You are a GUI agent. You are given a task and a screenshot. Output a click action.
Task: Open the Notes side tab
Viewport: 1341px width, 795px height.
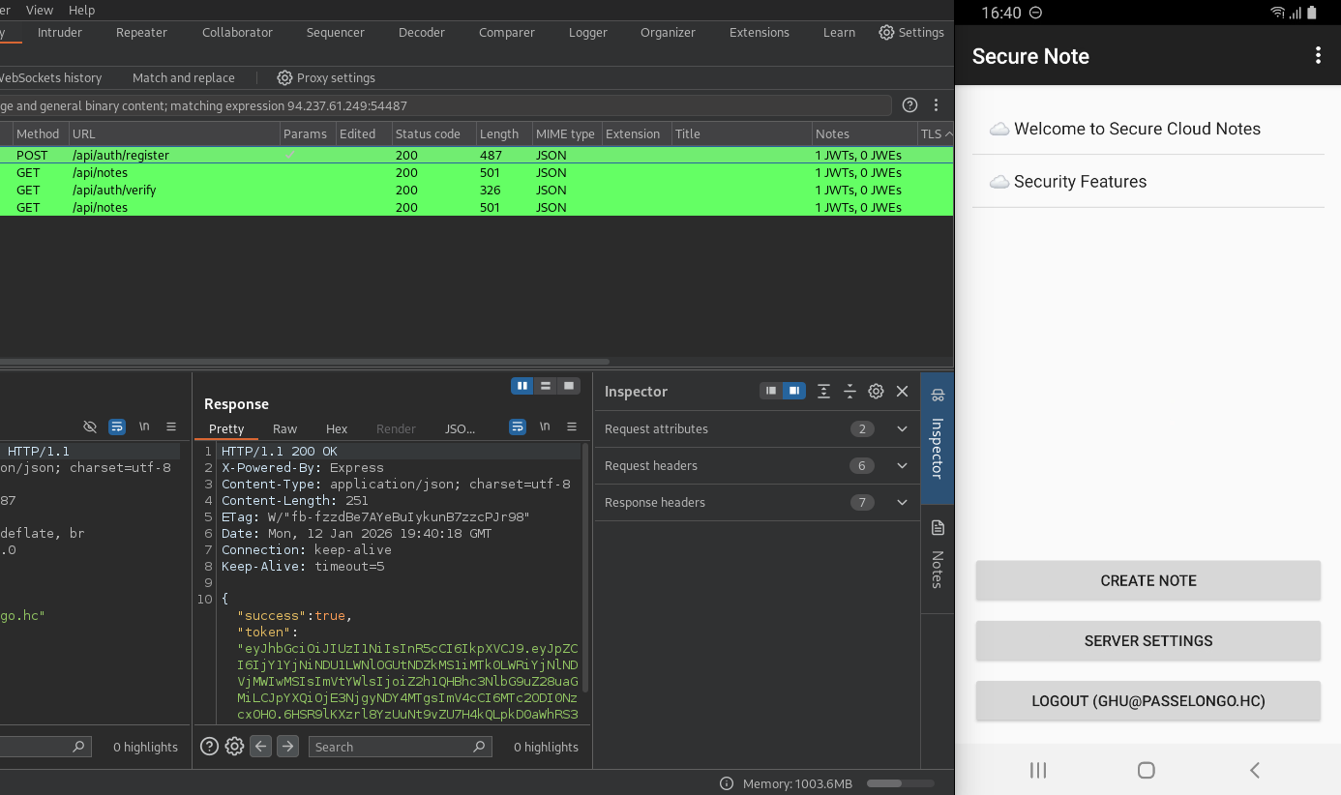(x=937, y=558)
